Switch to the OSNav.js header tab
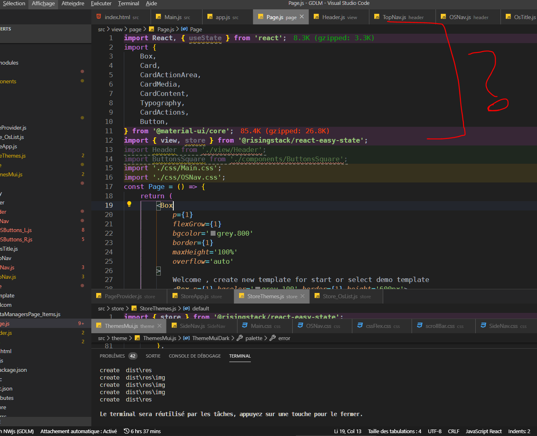Image resolution: width=537 pixels, height=436 pixels. tap(468, 17)
